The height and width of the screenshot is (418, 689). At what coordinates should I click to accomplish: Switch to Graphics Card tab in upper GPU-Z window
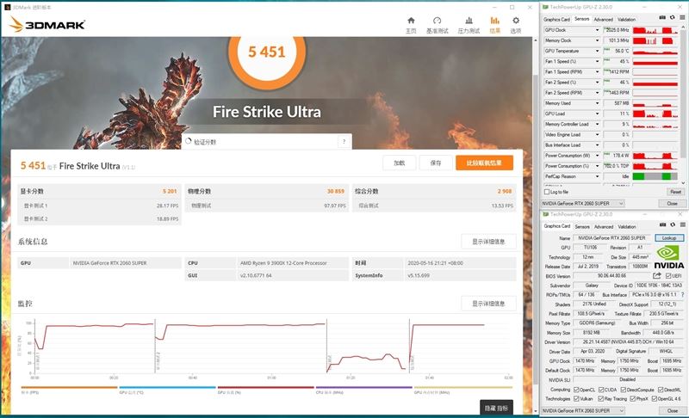(x=556, y=19)
